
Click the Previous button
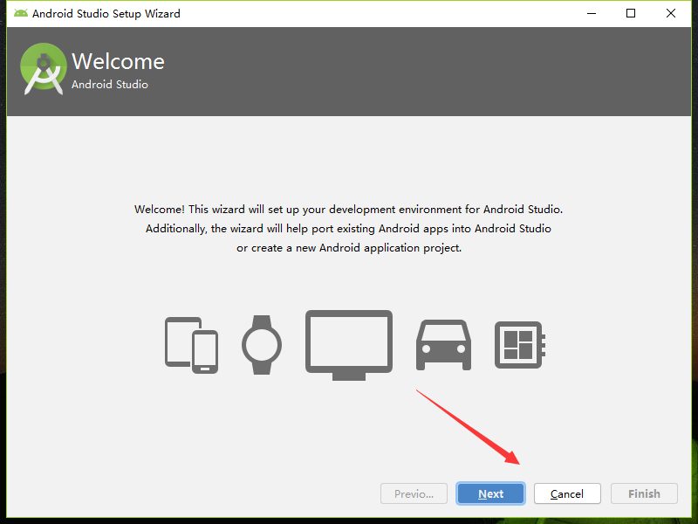(414, 493)
